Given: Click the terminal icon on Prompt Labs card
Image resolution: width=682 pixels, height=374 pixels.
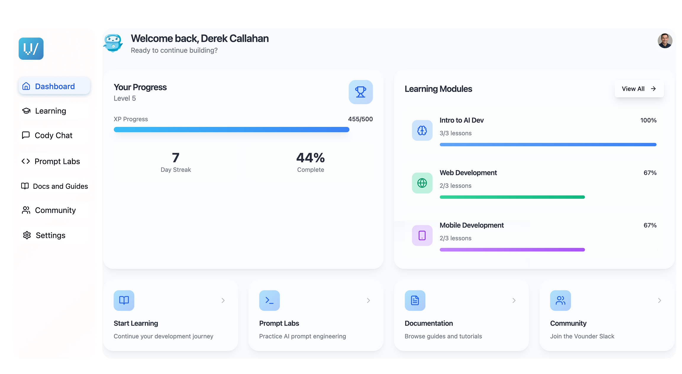Looking at the screenshot, I should [x=269, y=300].
